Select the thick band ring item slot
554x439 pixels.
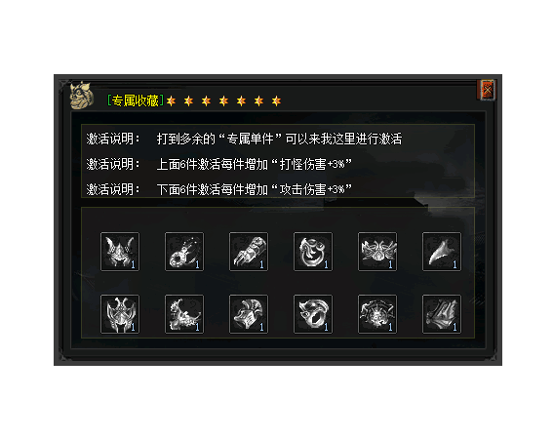click(313, 314)
